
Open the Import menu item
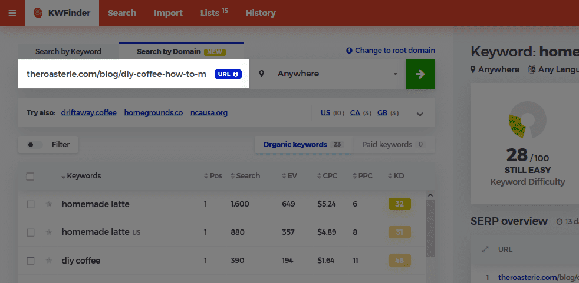pos(169,13)
